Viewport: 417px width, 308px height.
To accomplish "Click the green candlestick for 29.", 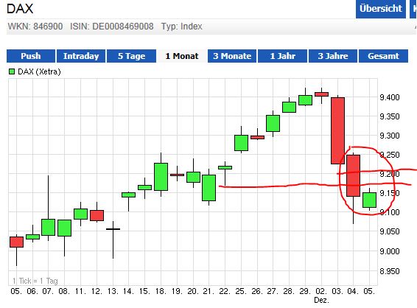I will pyautogui.click(x=305, y=100).
